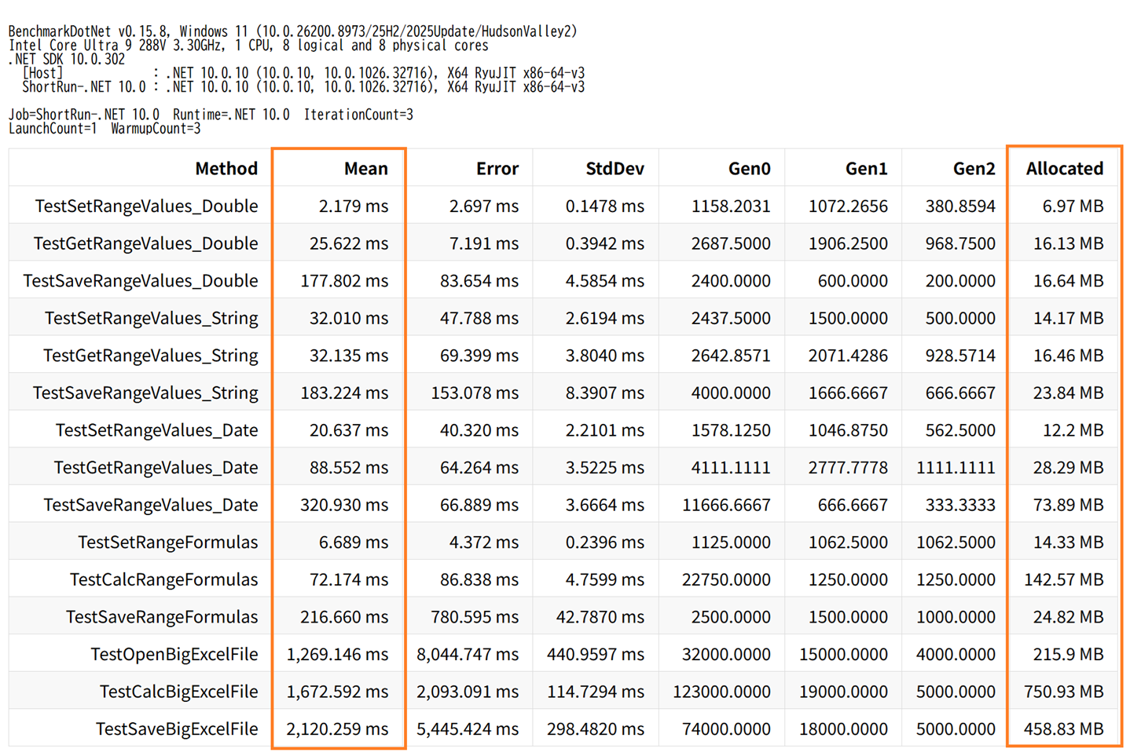Screen dimensions: 1130x756
Task: Click the 142.57 MB allocated value
Action: pos(1063,579)
